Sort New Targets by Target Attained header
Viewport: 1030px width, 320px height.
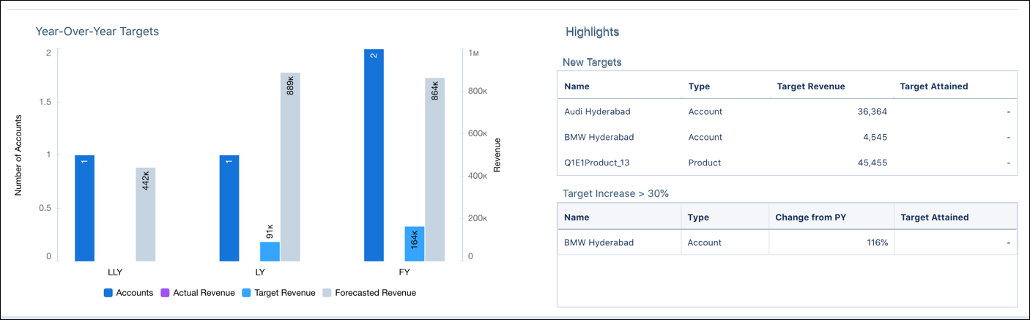point(934,86)
